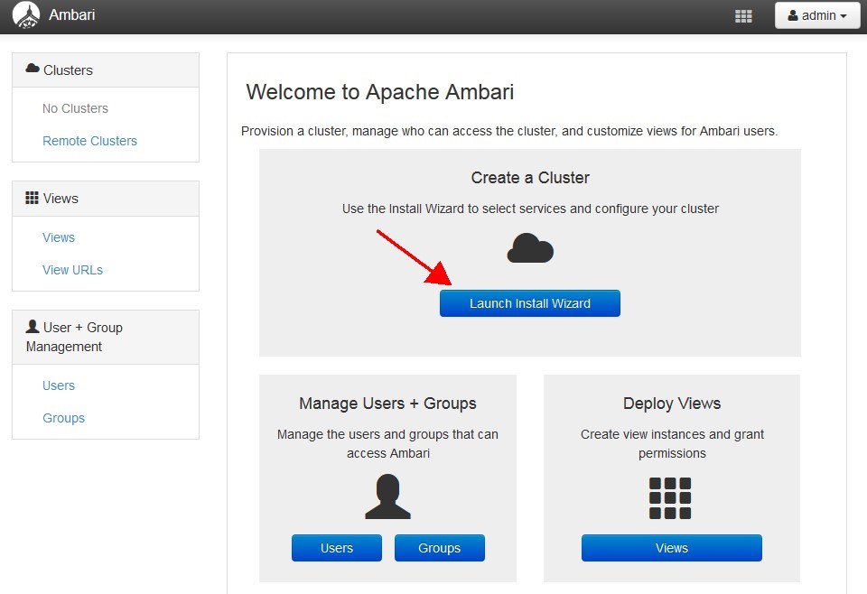Click the person icon beside User + Group Management

[33, 327]
